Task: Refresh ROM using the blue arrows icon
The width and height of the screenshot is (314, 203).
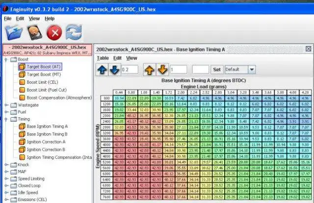Action: [74, 32]
